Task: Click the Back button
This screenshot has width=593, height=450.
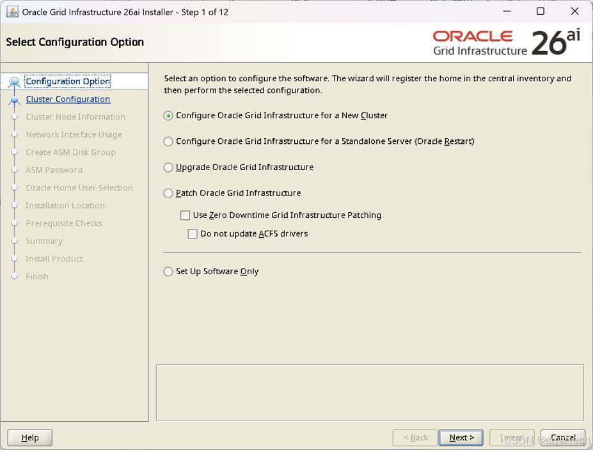Action: click(x=415, y=437)
